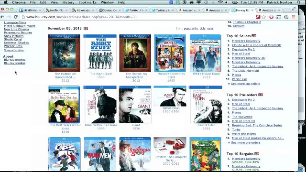Sort releases by title

(x=202, y=29)
